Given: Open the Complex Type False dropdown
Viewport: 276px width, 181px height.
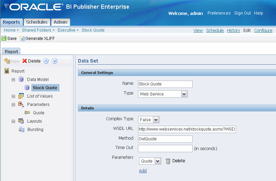Looking at the screenshot, I should 156,120.
